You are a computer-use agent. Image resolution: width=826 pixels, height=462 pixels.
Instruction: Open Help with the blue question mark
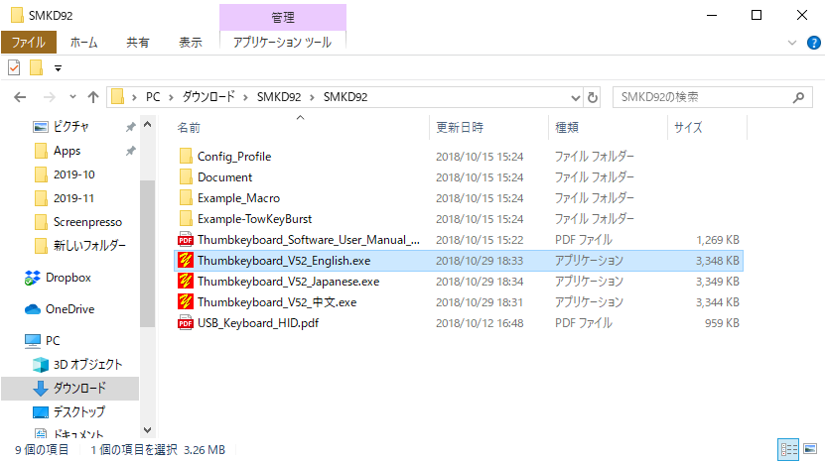pyautogui.click(x=814, y=43)
